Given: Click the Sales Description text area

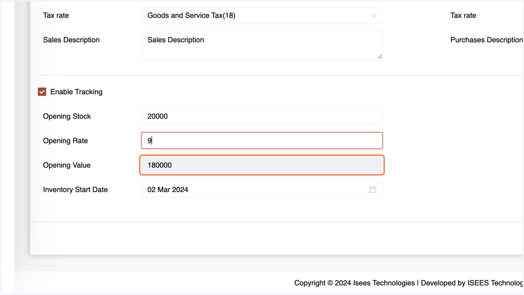Looking at the screenshot, I should tap(262, 45).
